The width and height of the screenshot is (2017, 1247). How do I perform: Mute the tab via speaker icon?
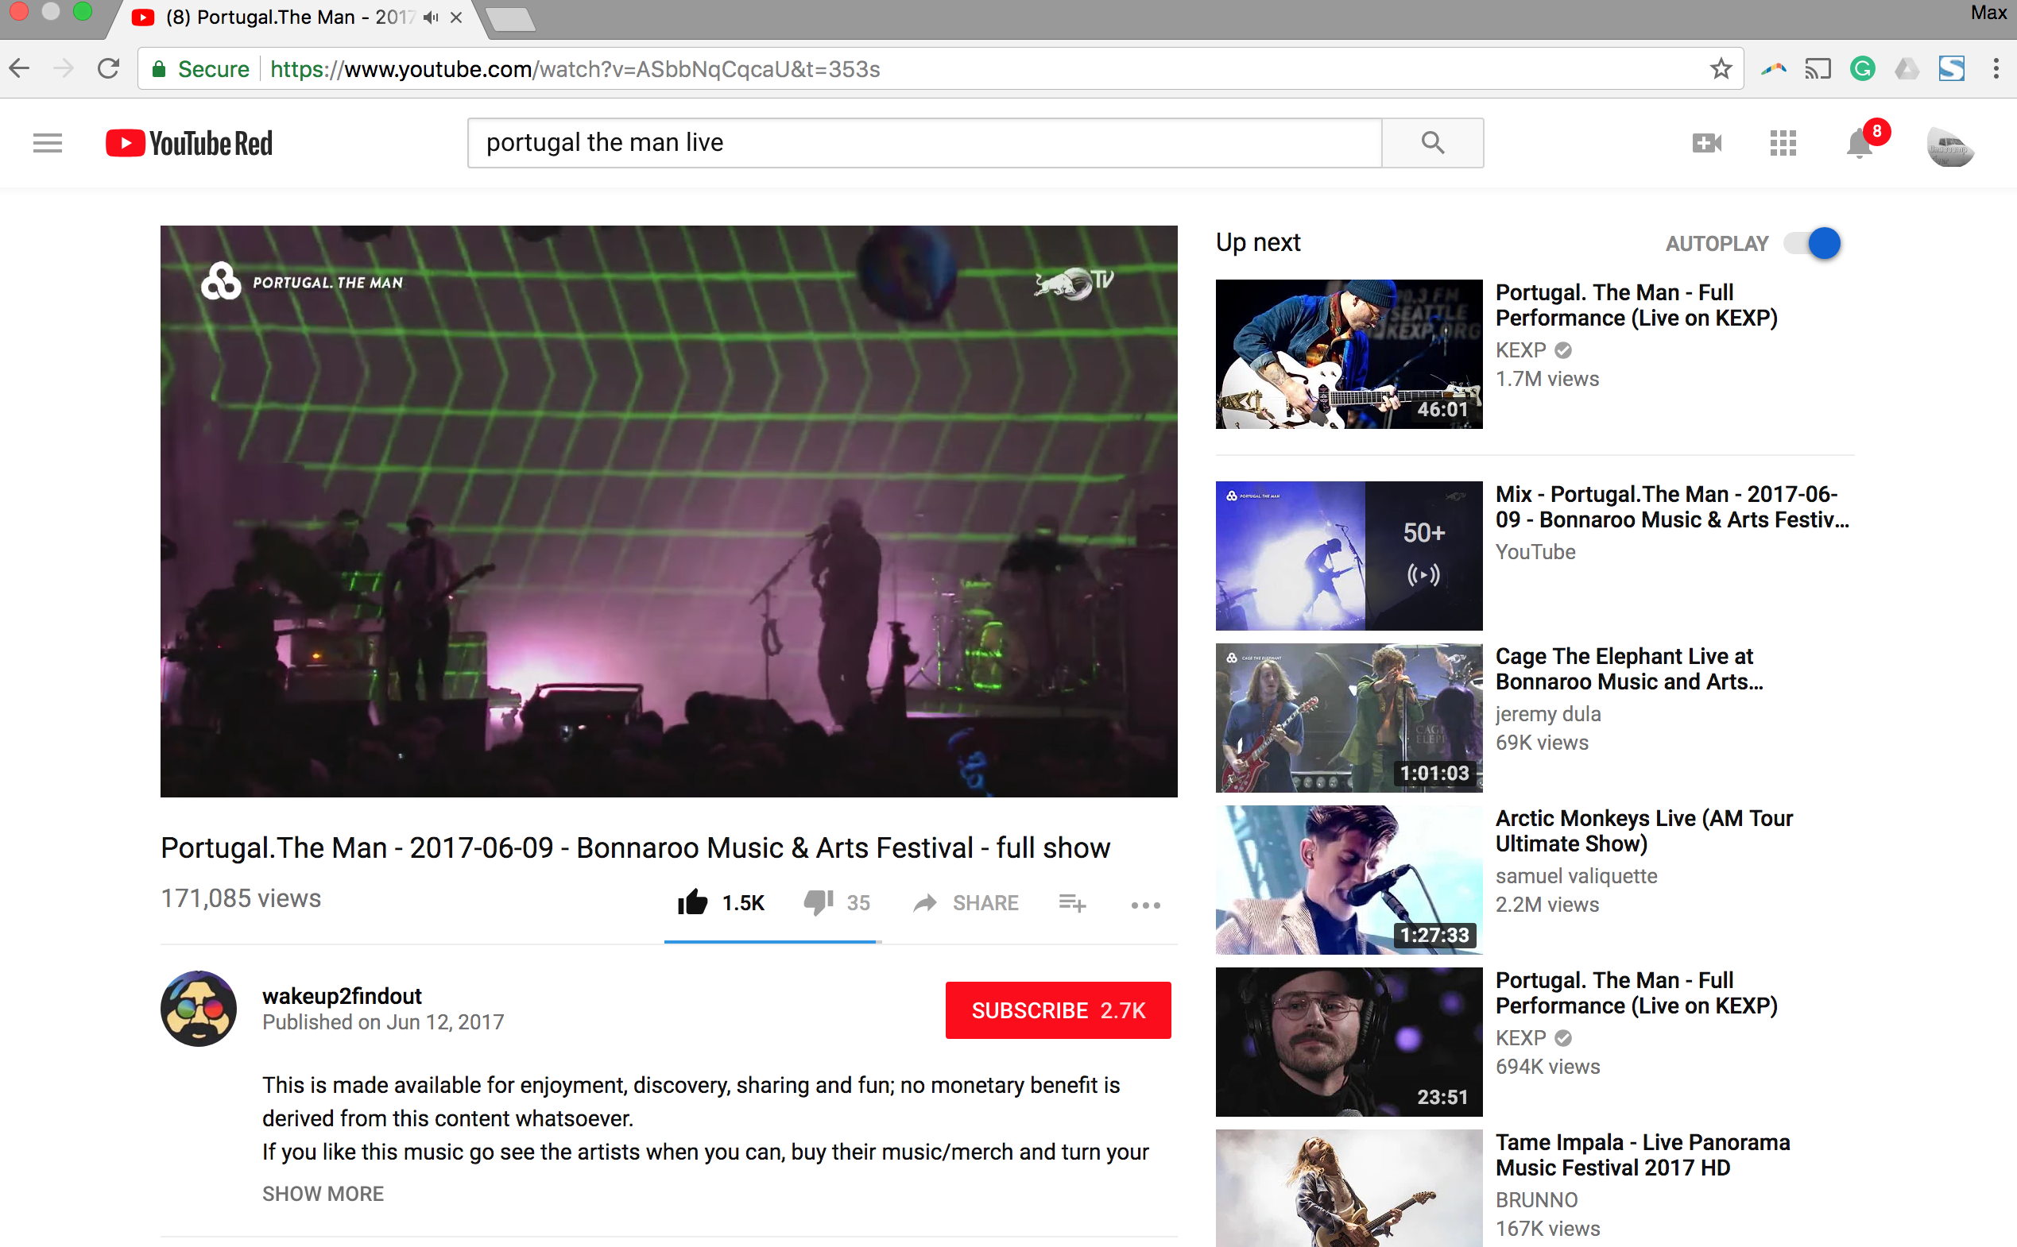(430, 17)
